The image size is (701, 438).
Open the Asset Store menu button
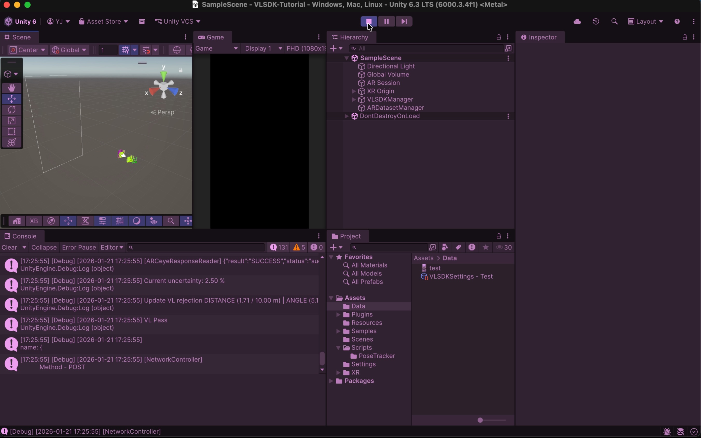[x=104, y=22]
